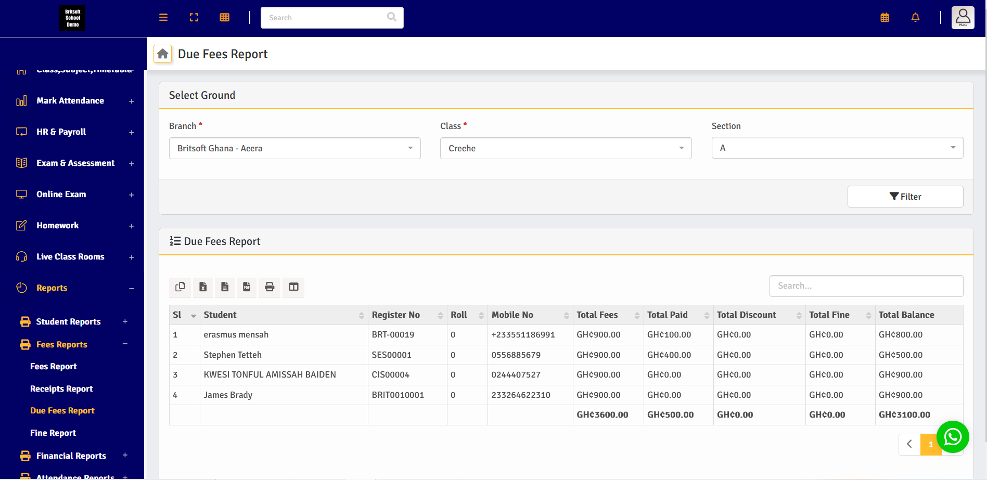987x480 pixels.
Task: Open the grid apps icon in top bar
Action: pyautogui.click(x=225, y=18)
